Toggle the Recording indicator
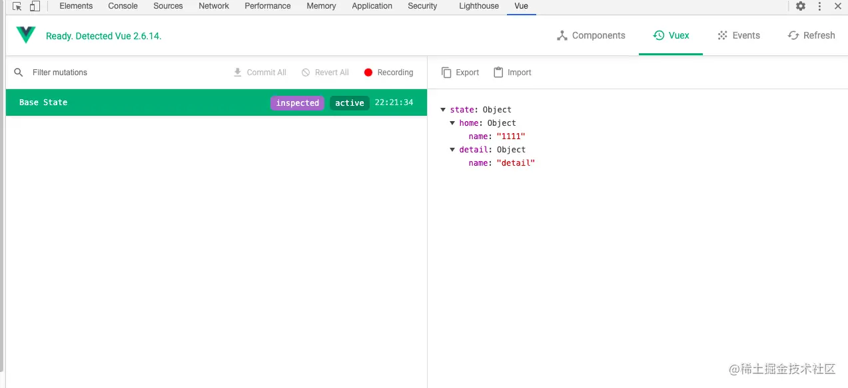The height and width of the screenshot is (388, 848). point(388,73)
